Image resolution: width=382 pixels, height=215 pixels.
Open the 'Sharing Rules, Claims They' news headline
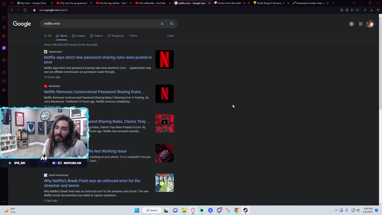click(119, 122)
